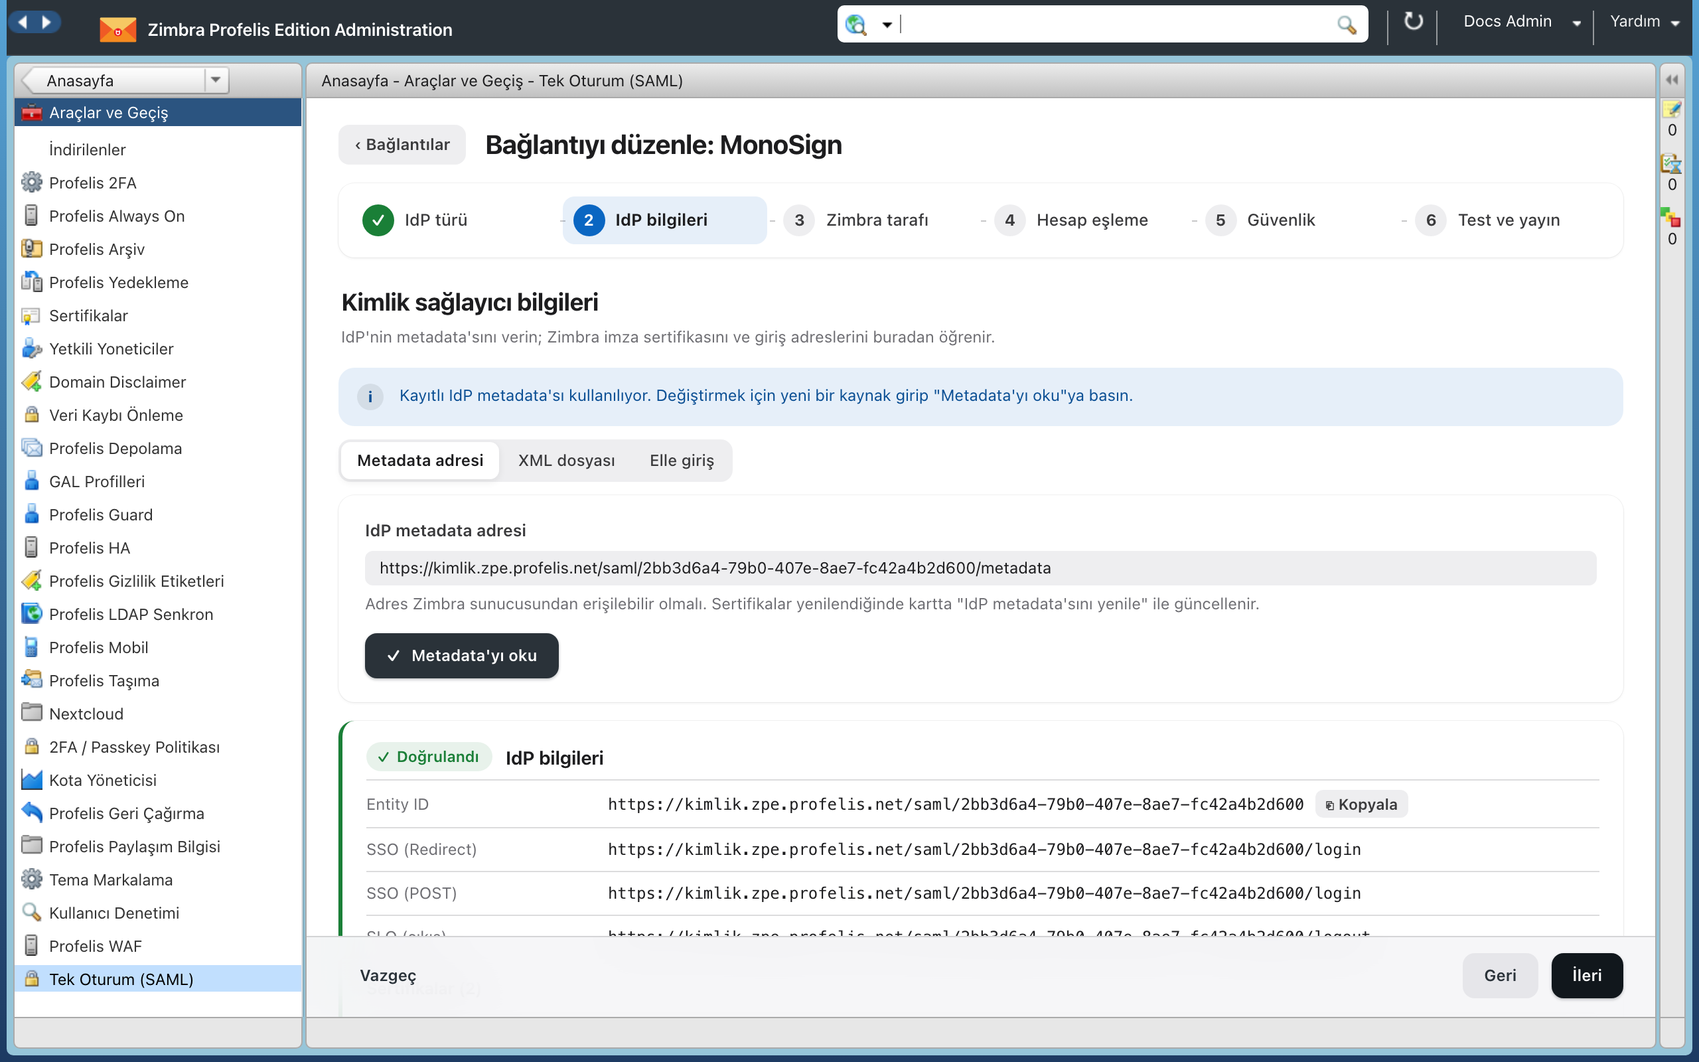The width and height of the screenshot is (1699, 1062).
Task: Click the refresh icon in top bar
Action: point(1412,23)
